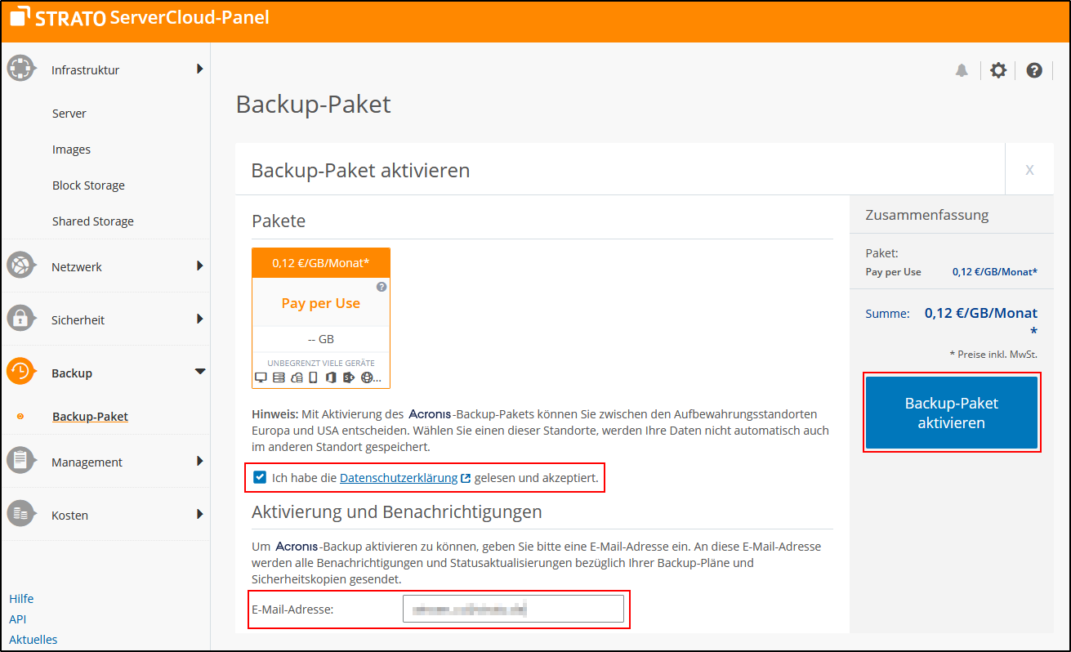Screen dimensions: 1071x652
Task: Open the Kosten sidebar icon
Action: [x=20, y=515]
